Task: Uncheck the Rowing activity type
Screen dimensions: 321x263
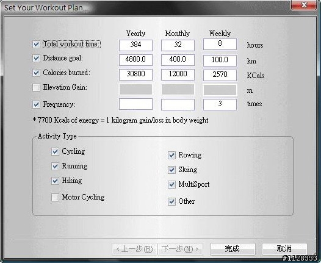Action: [x=171, y=156]
